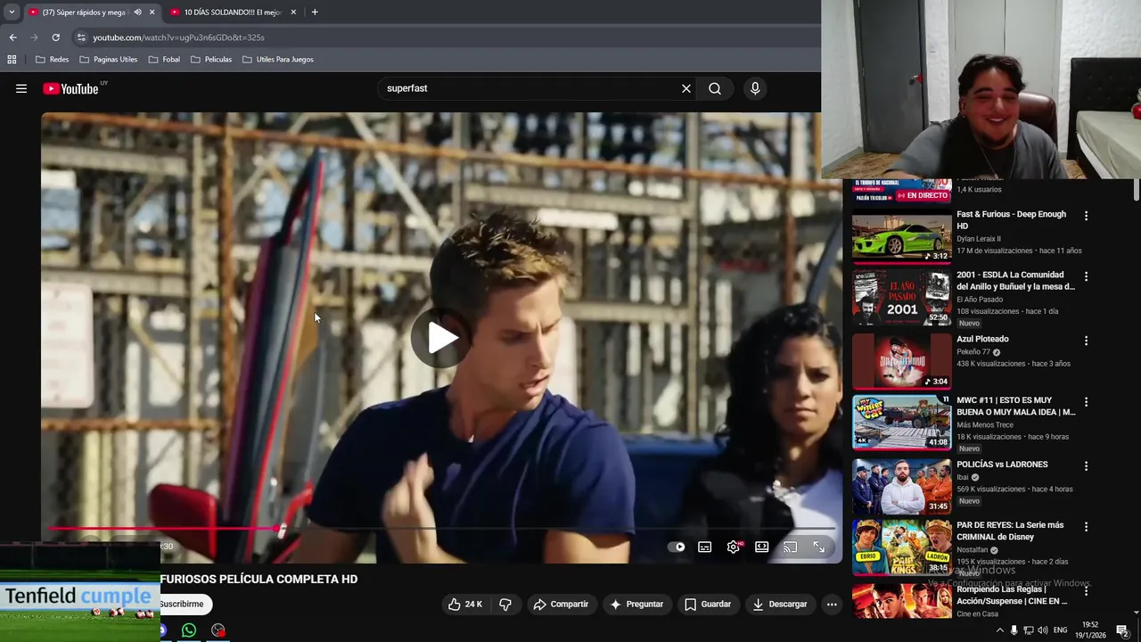This screenshot has width=1141, height=642.
Task: Mute the first tab via its speaker icon
Action: pos(137,12)
